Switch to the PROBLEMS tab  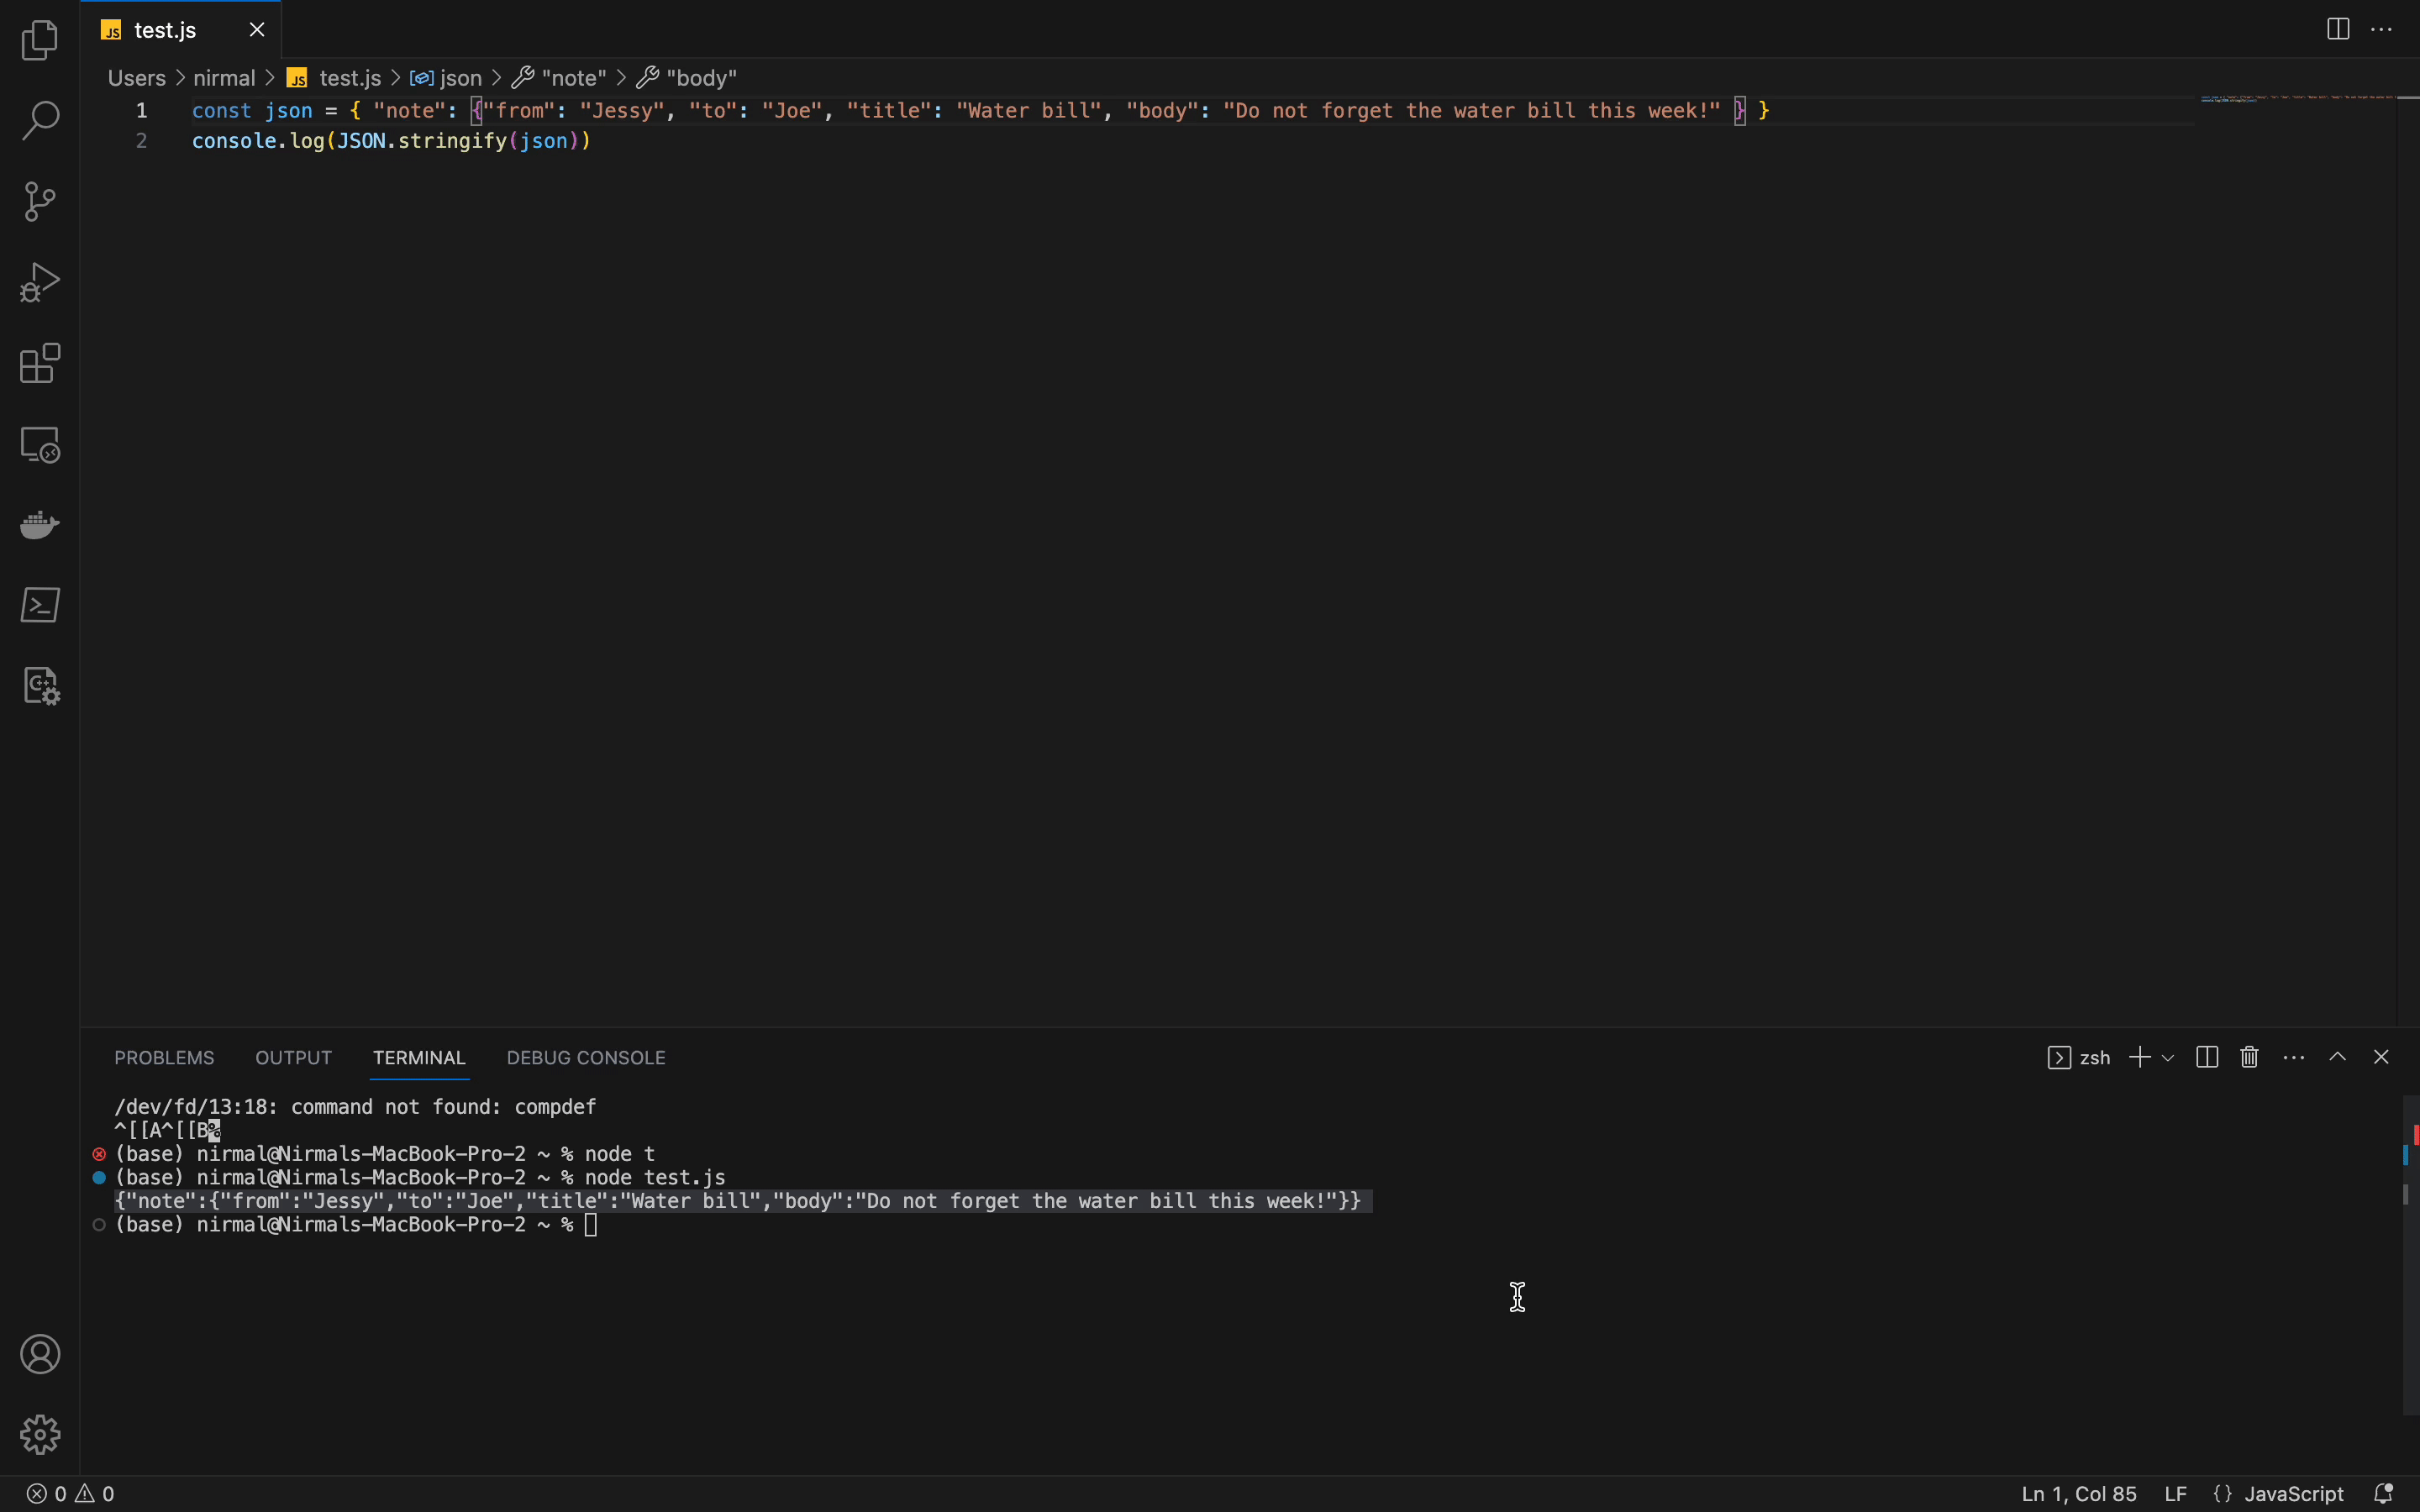164,1058
